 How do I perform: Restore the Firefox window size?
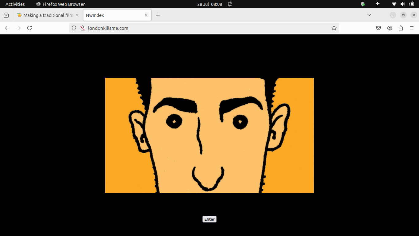point(403,15)
